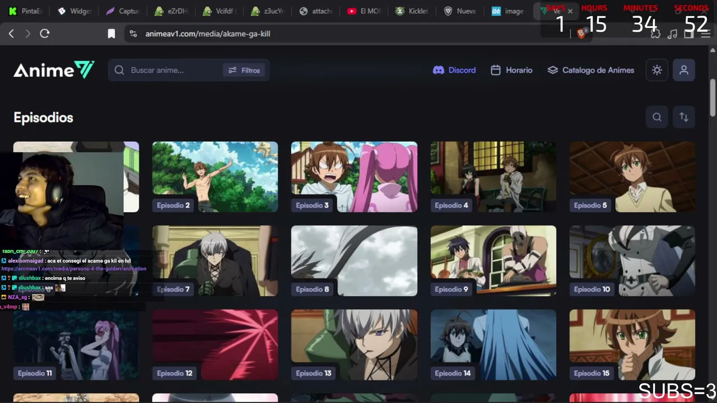
Task: Switch to the image tab
Action: pos(509,11)
